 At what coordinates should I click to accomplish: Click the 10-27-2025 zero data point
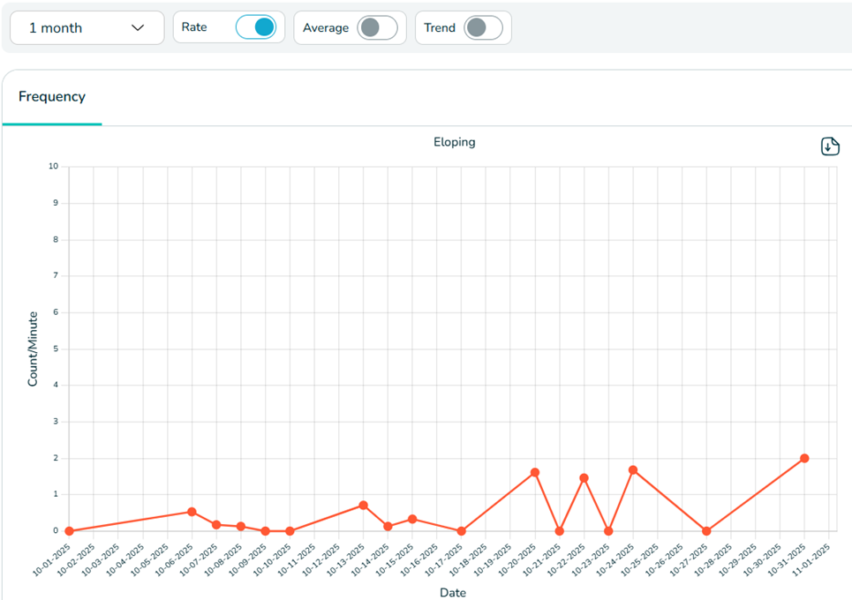[x=706, y=531]
